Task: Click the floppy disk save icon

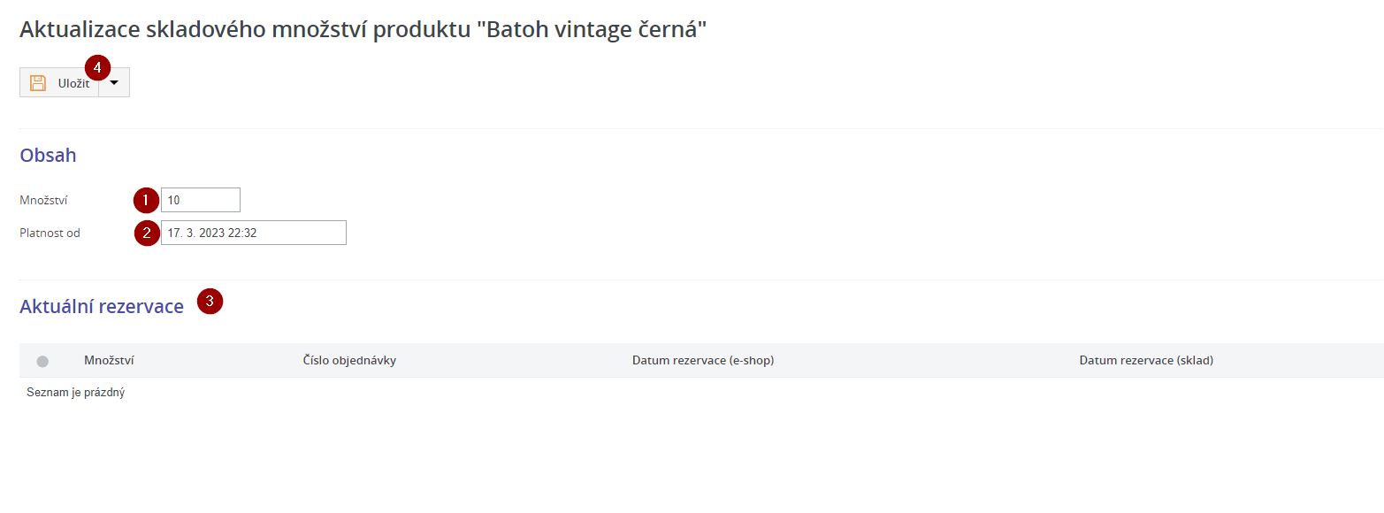Action: click(38, 83)
